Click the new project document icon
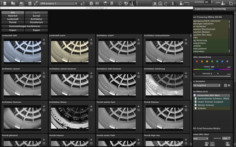236x147 pixels. (x=5, y=3)
